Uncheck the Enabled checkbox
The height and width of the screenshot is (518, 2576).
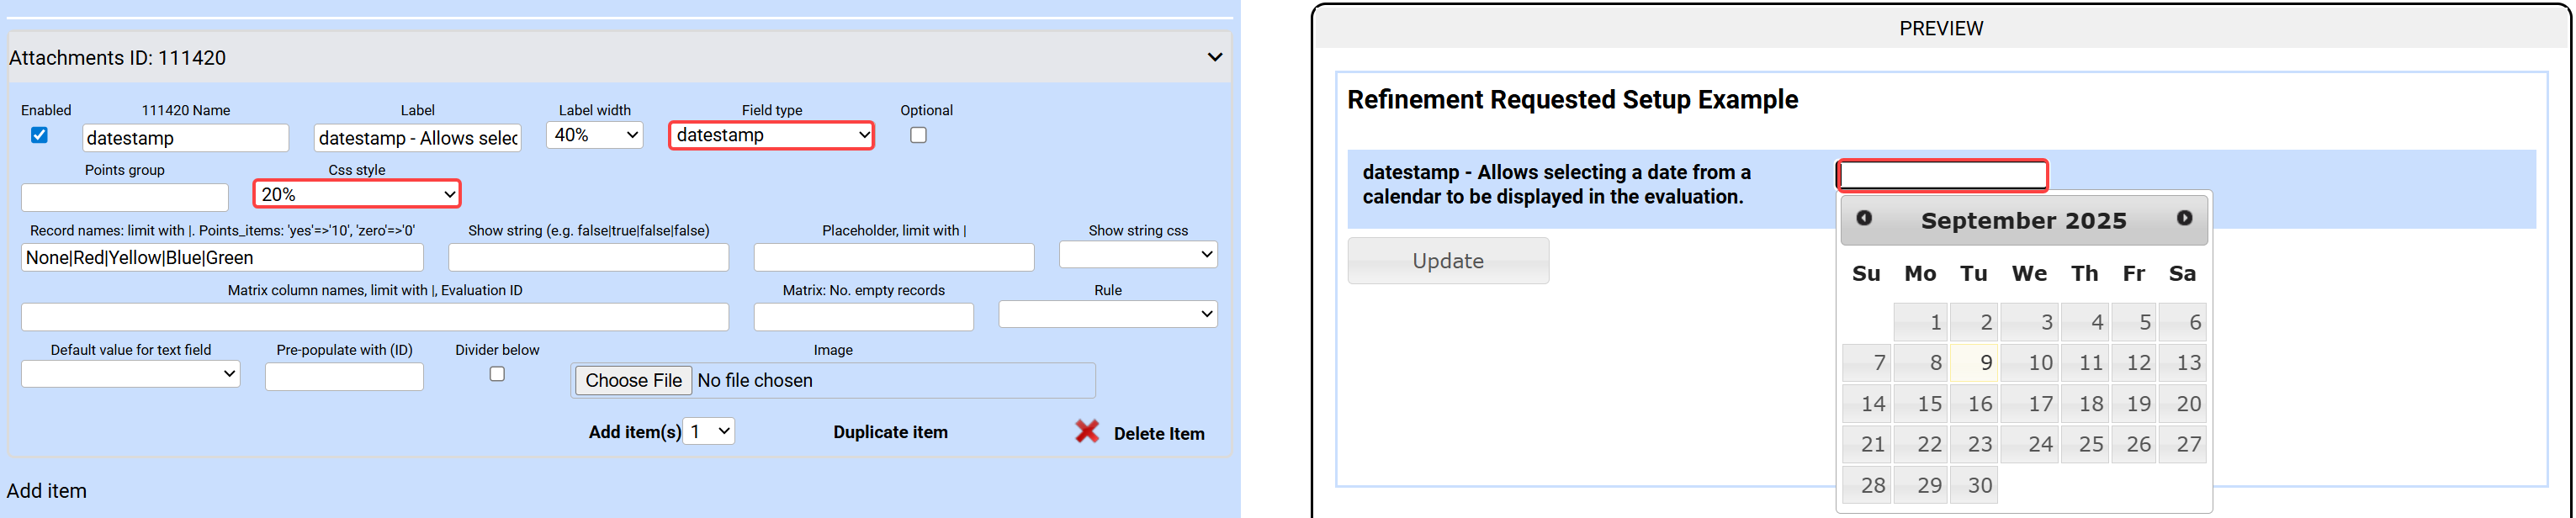tap(39, 135)
